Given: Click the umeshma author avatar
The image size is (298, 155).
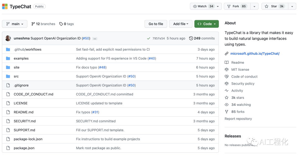Looking at the screenshot, I should click(8, 38).
